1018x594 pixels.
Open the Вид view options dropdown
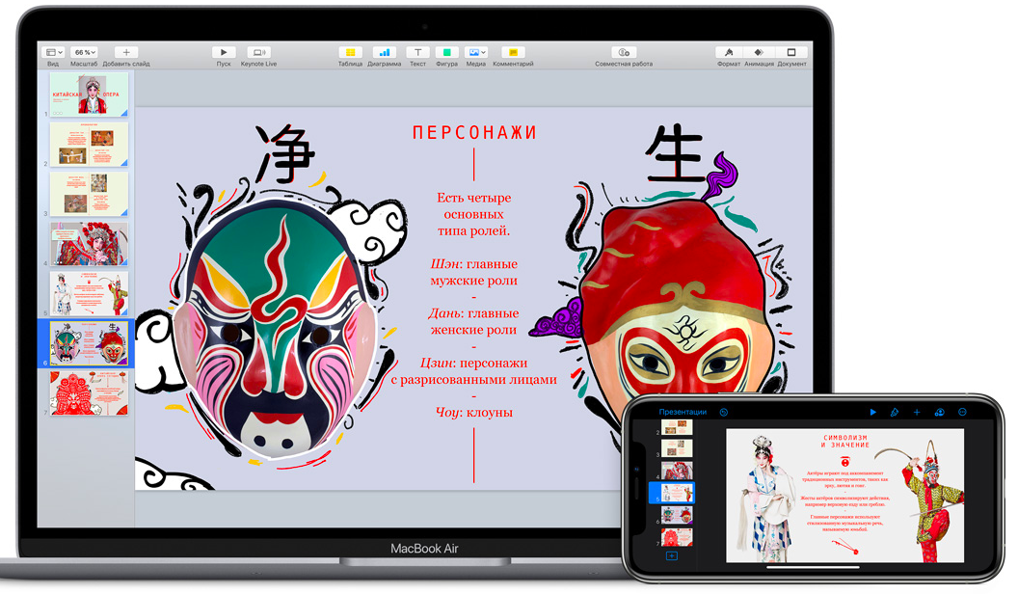pos(53,52)
